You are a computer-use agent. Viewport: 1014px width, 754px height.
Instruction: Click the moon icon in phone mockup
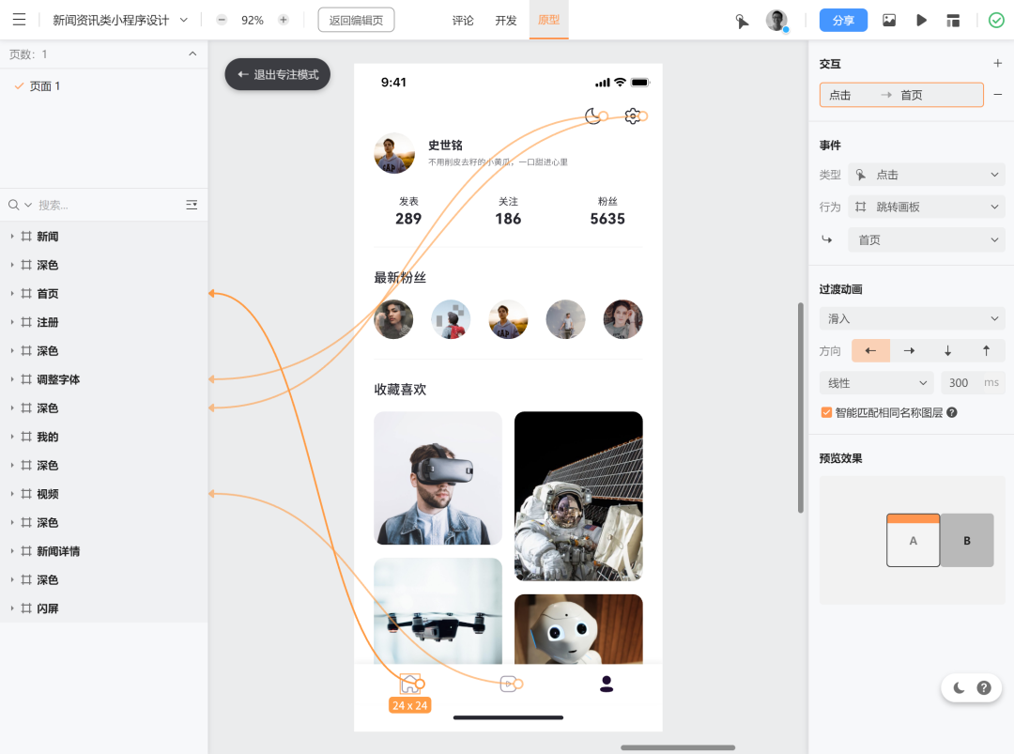point(592,115)
